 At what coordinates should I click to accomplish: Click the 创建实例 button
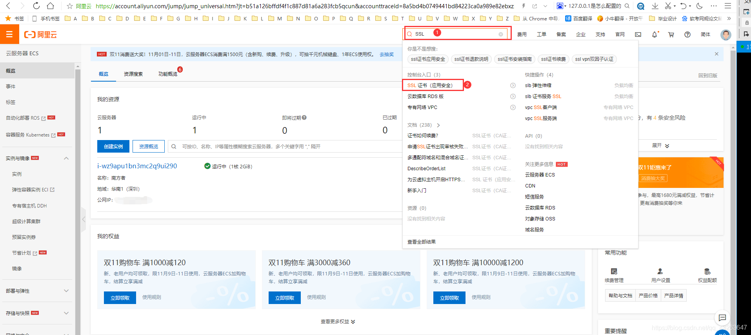click(113, 146)
